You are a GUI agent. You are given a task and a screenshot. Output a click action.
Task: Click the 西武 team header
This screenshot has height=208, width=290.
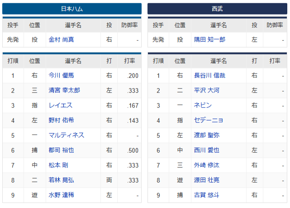coord(217,9)
